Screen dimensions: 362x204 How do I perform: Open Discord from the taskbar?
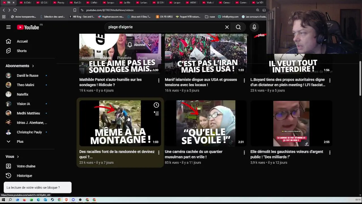73,200
